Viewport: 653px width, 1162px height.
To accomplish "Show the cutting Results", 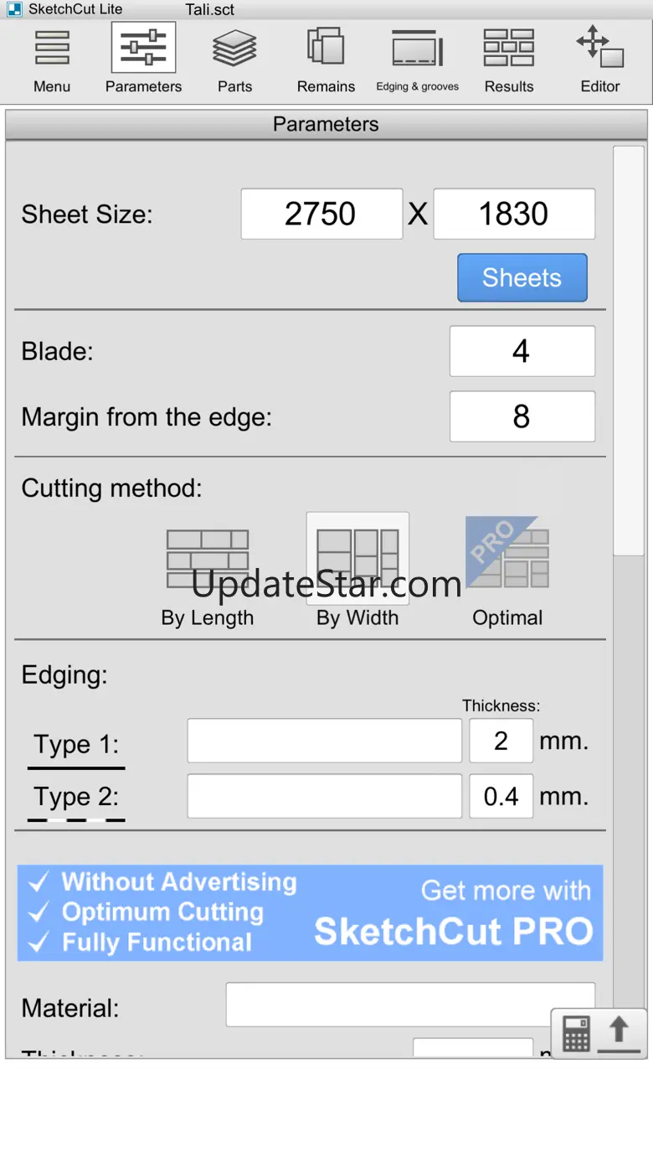I will coord(509,49).
